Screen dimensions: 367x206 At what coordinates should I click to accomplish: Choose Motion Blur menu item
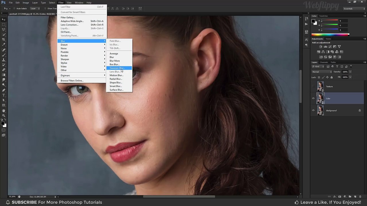[119, 75]
